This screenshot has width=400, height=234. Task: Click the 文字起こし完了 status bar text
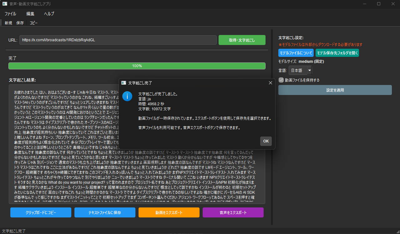14,231
